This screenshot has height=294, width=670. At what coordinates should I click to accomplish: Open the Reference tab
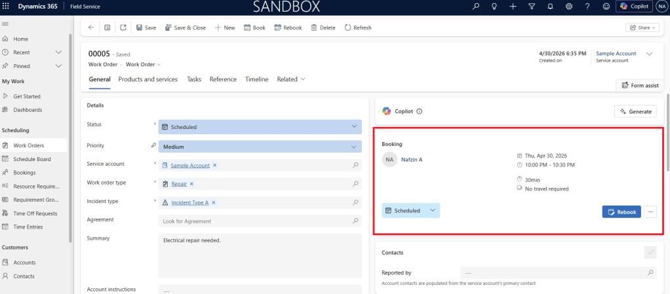coord(223,79)
